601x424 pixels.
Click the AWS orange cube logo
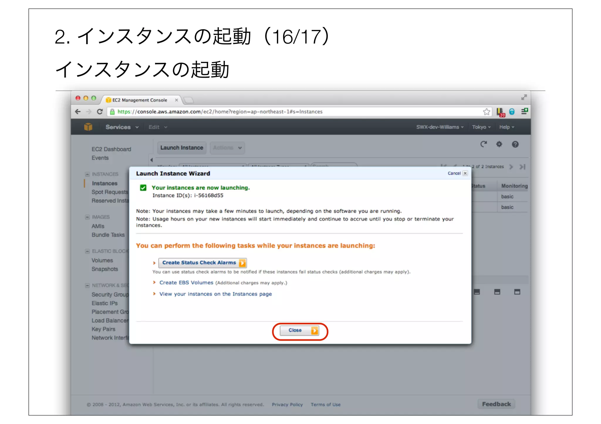(88, 127)
